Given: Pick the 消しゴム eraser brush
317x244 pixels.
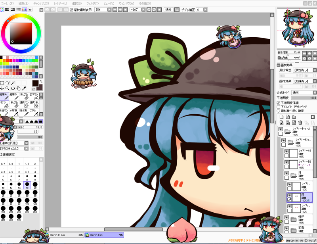Looking at the screenshot, I should pos(25,95).
